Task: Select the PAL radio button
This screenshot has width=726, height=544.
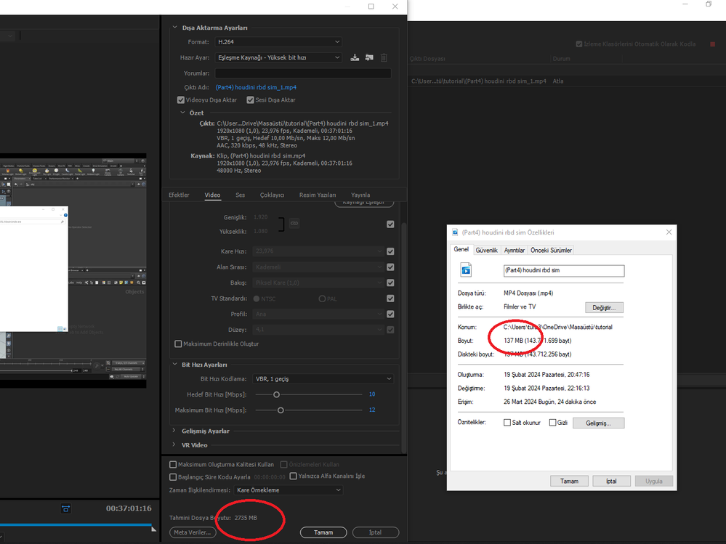Action: pyautogui.click(x=322, y=299)
